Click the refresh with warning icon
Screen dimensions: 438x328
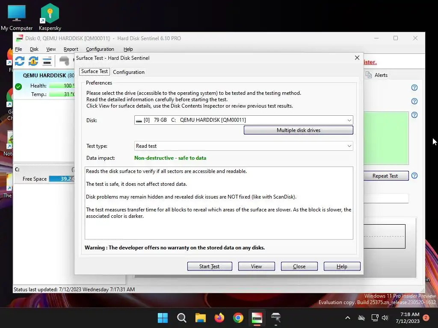click(33, 61)
